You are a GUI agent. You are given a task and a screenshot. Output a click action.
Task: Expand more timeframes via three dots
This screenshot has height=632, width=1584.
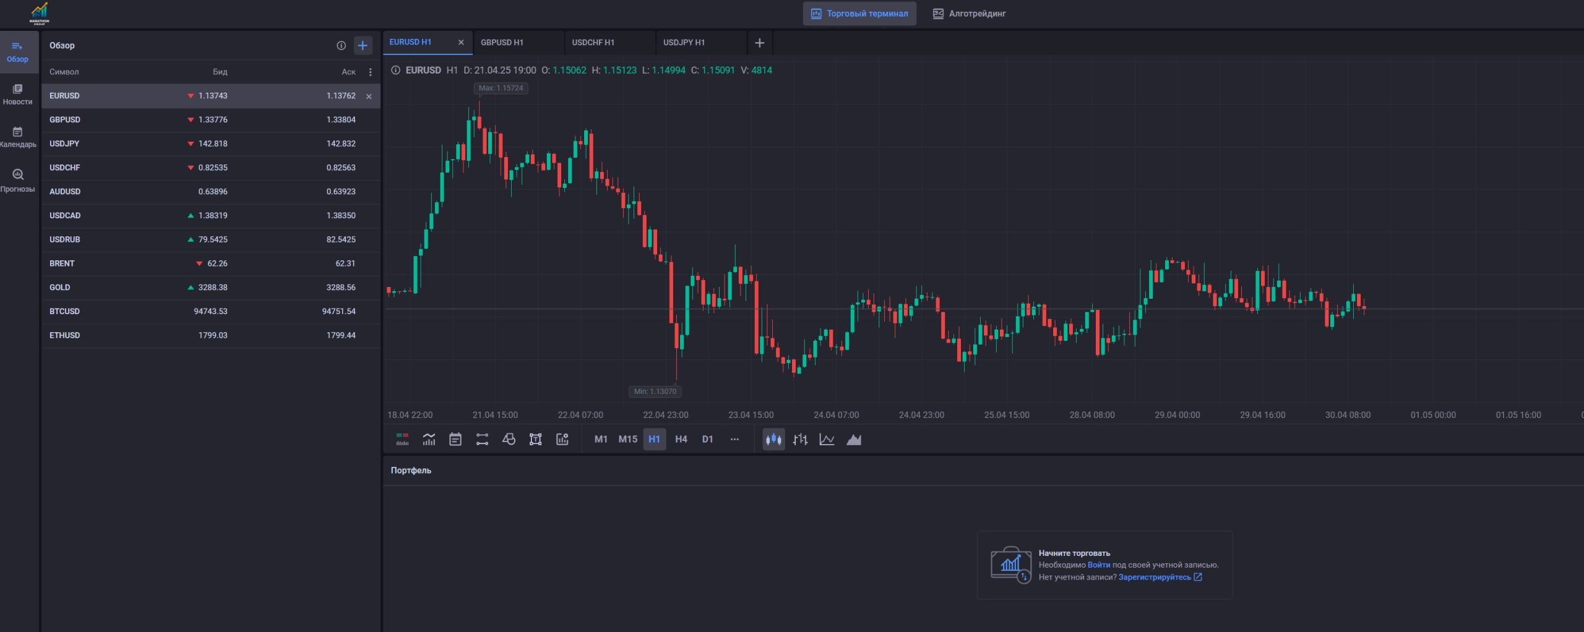coord(734,439)
